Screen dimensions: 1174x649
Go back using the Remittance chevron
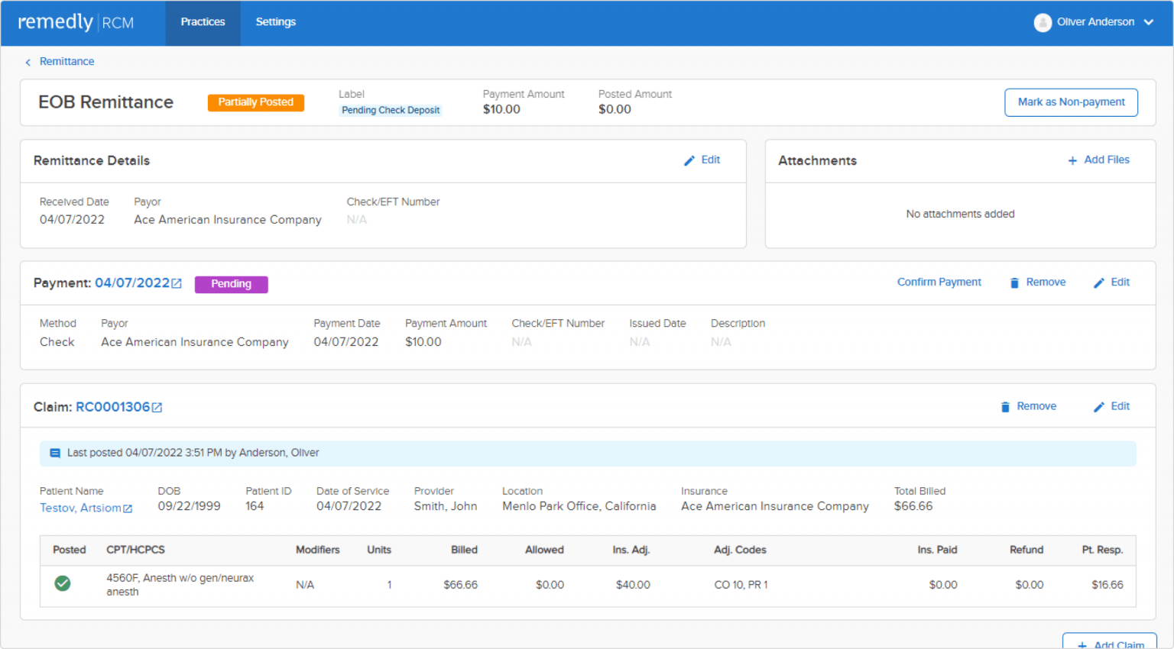pyautogui.click(x=28, y=62)
